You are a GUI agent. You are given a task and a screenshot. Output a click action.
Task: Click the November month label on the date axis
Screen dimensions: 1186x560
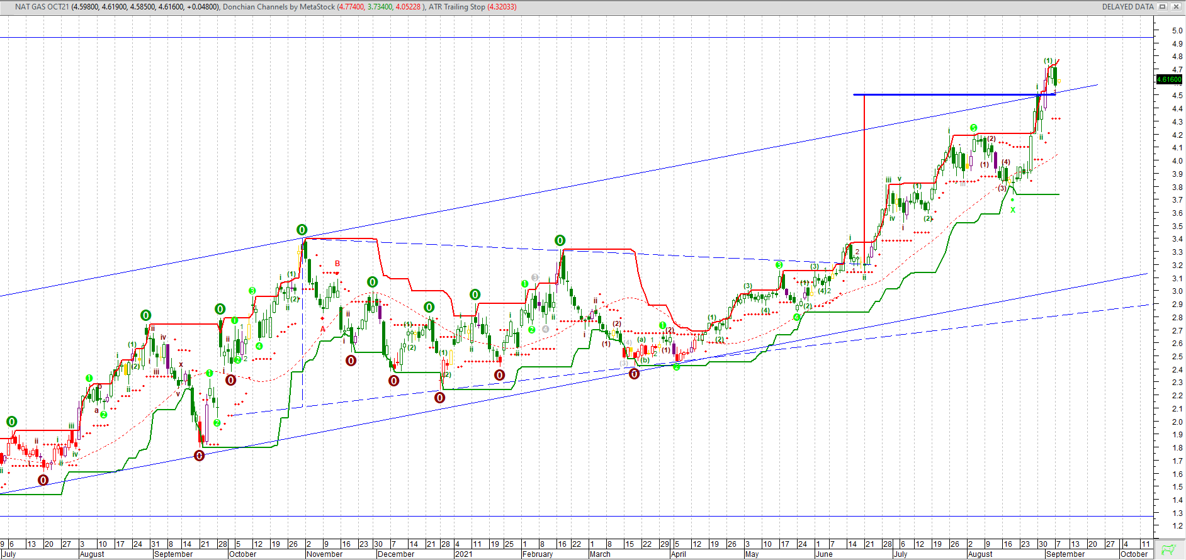click(325, 554)
